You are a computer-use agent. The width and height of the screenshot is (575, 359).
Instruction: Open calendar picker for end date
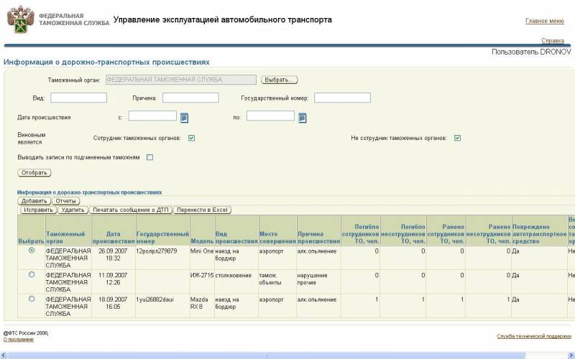pos(303,118)
